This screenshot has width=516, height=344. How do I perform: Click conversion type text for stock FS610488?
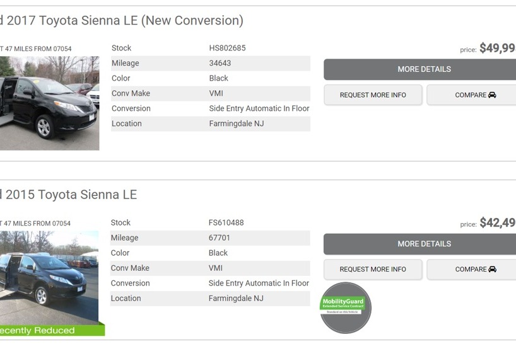(x=259, y=284)
